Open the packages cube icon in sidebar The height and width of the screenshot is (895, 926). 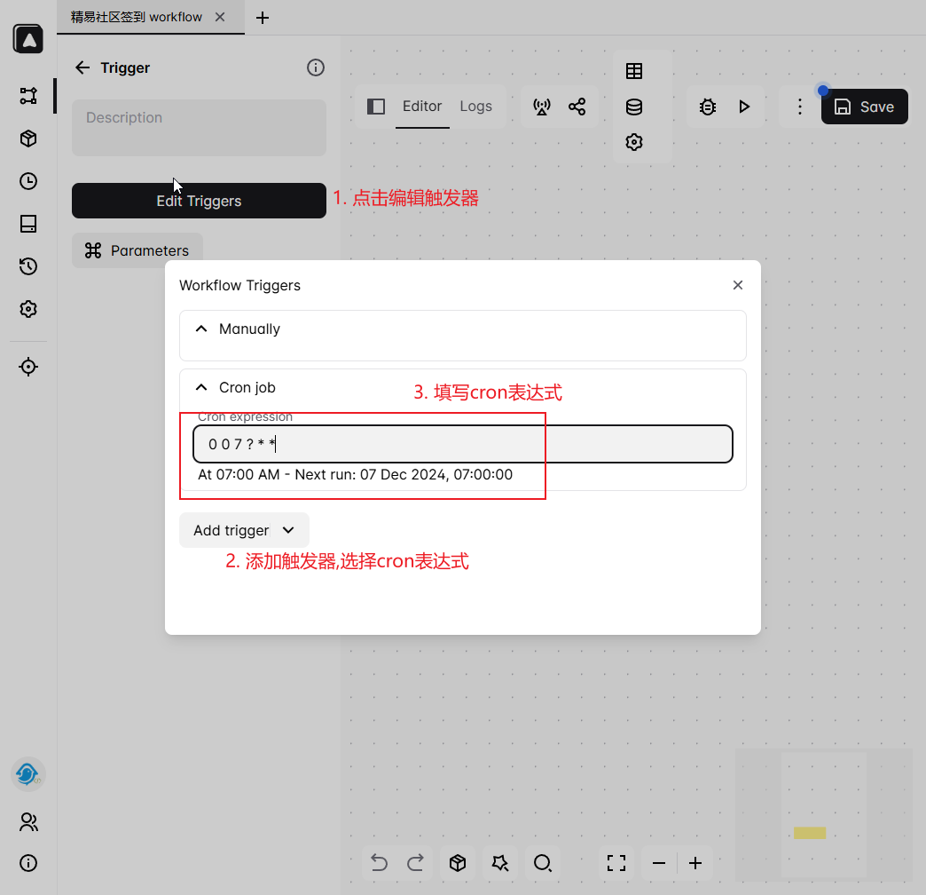point(28,139)
